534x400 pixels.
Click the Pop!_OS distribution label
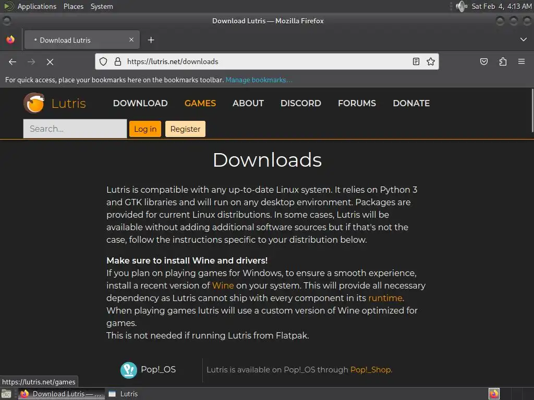click(159, 370)
